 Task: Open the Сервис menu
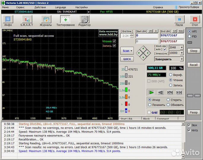(20, 7)
